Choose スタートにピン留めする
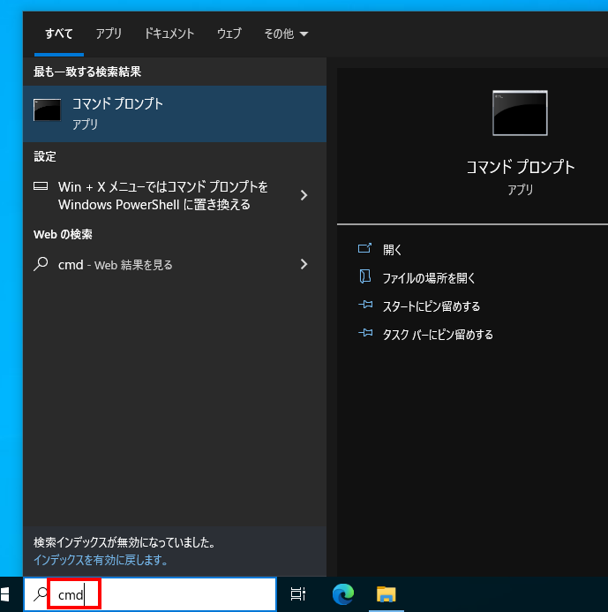 click(x=432, y=306)
